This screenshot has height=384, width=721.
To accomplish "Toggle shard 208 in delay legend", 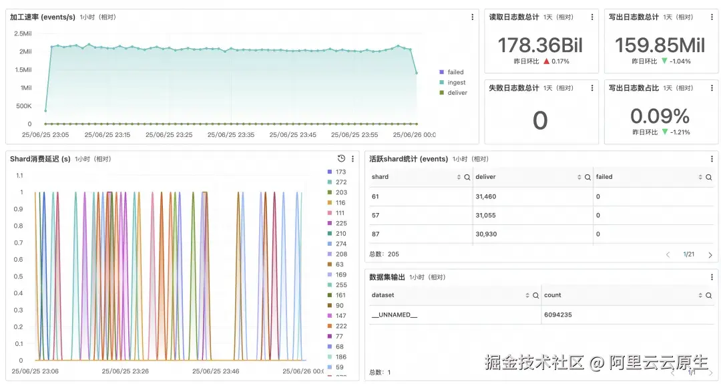I will (x=337, y=254).
